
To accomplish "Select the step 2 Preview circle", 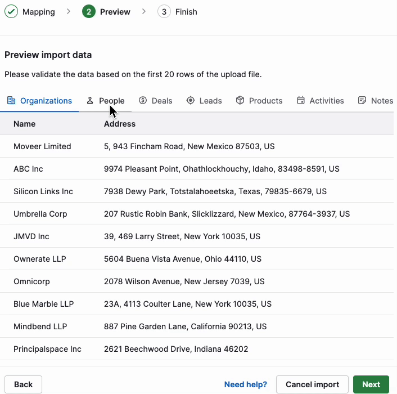I will [89, 12].
